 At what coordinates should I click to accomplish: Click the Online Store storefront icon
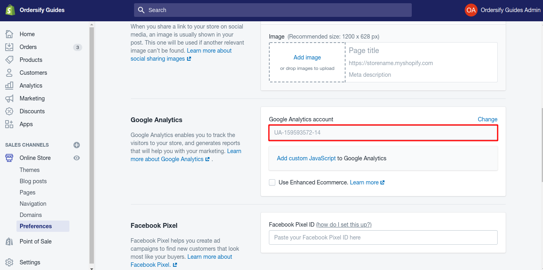coord(9,158)
